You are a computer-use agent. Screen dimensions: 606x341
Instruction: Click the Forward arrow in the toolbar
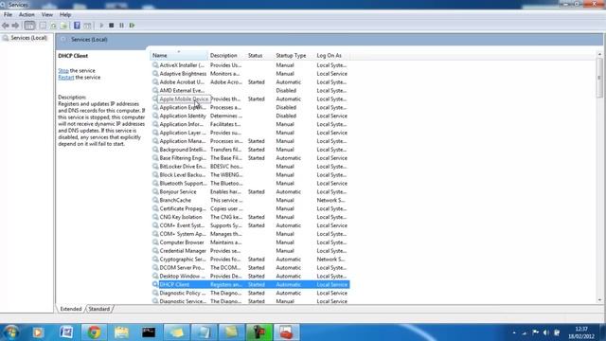pyautogui.click(x=15, y=26)
